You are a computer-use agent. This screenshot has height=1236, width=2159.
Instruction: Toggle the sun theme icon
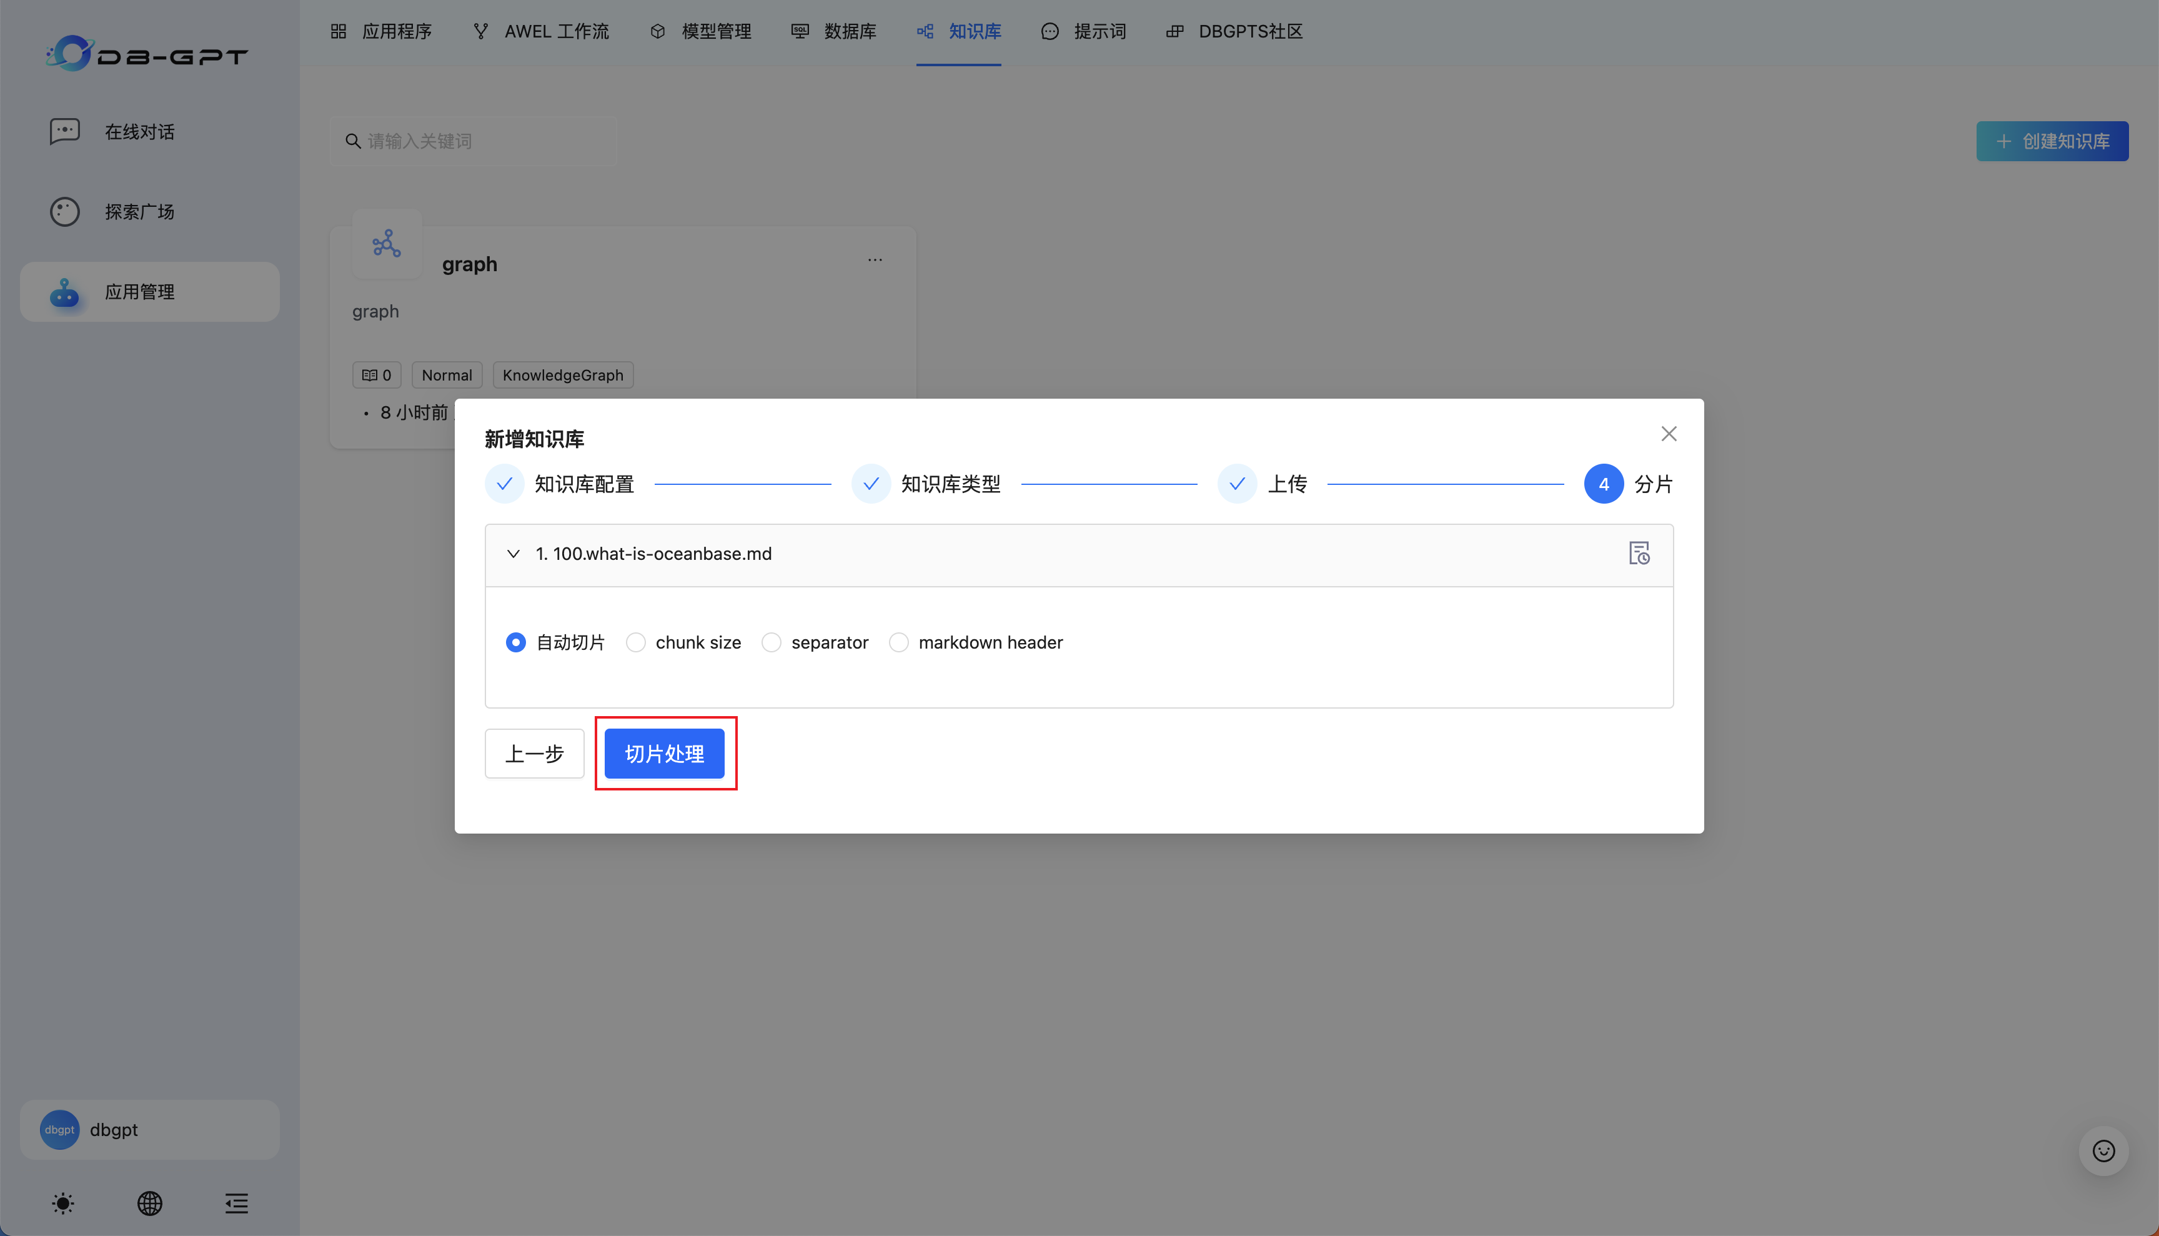63,1203
